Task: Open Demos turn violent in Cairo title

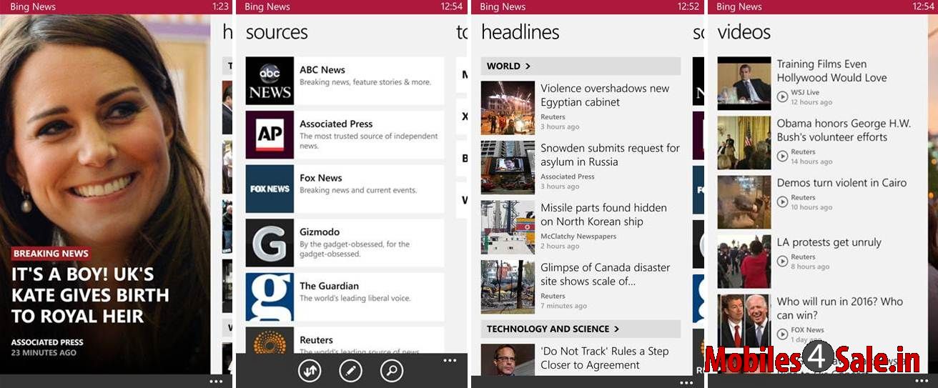Action: (841, 183)
